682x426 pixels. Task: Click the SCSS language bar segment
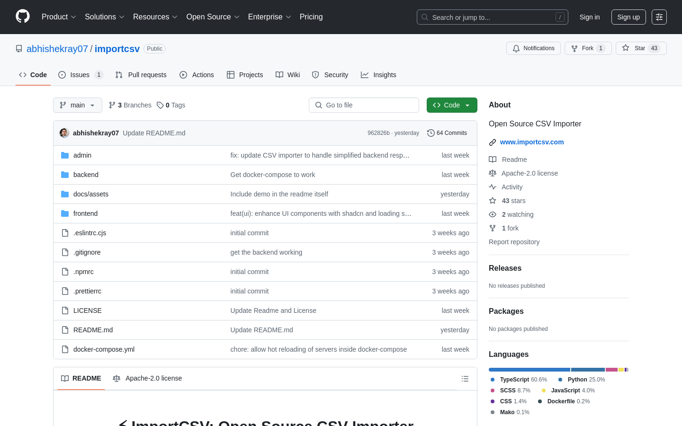tap(611, 370)
